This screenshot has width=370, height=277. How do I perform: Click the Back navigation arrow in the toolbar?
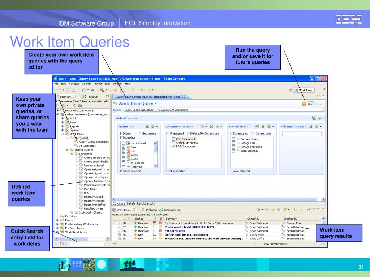point(149,90)
